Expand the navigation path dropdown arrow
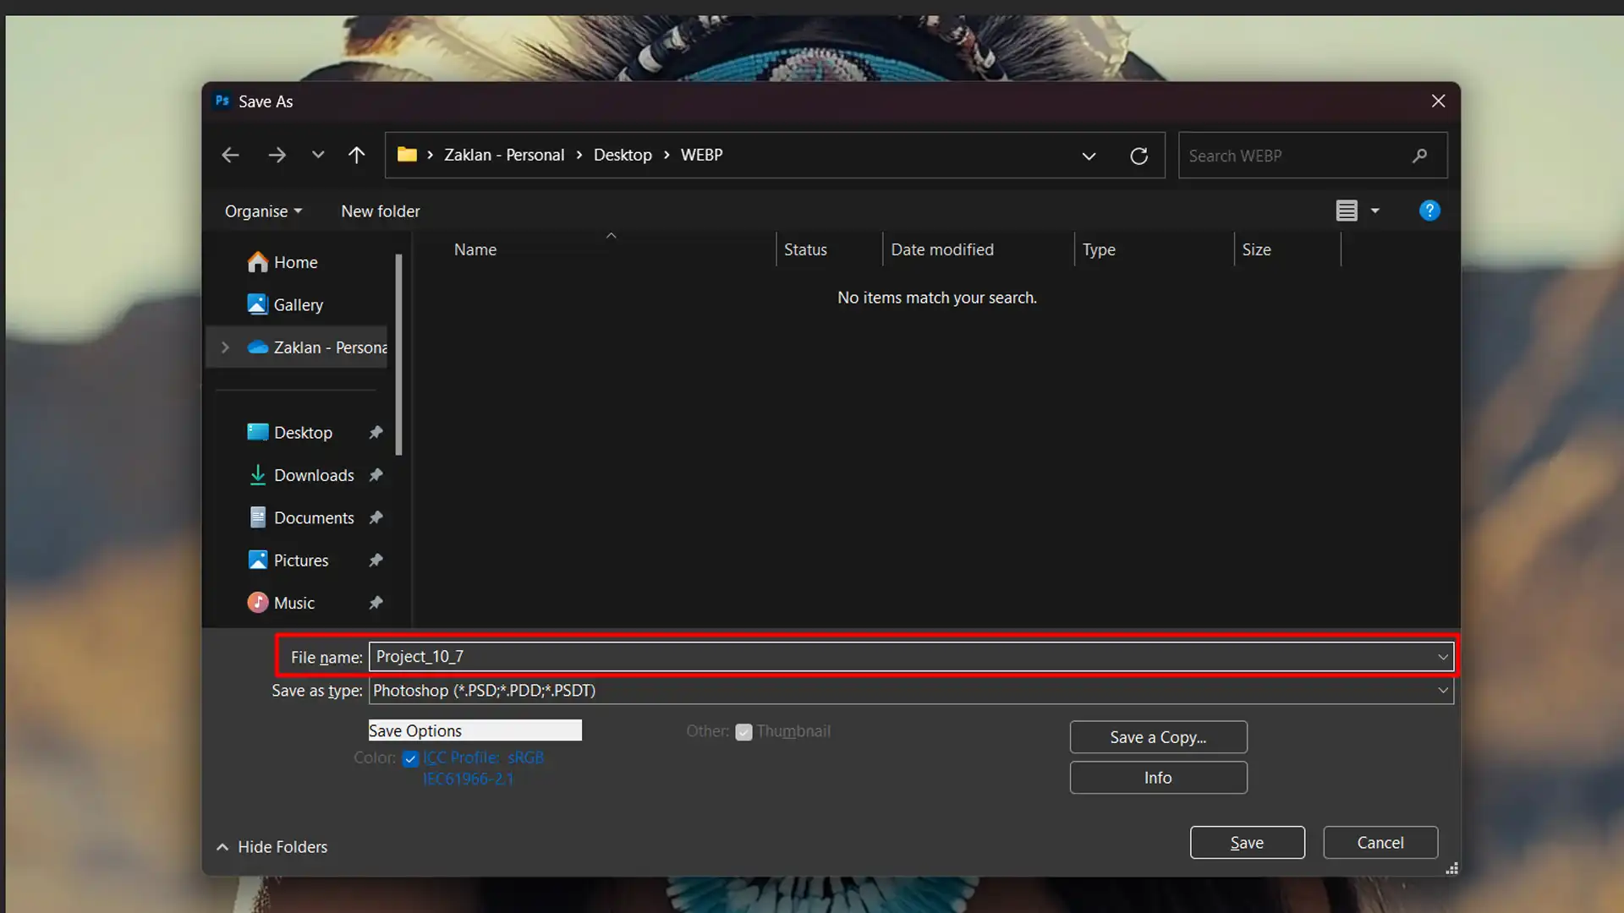 pyautogui.click(x=1089, y=155)
